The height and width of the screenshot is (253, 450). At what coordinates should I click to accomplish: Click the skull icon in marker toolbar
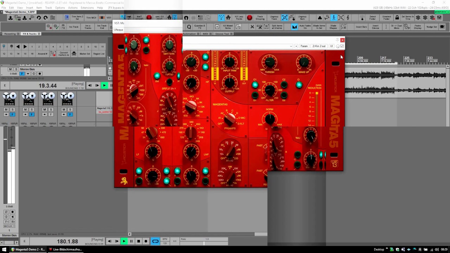tap(74, 53)
